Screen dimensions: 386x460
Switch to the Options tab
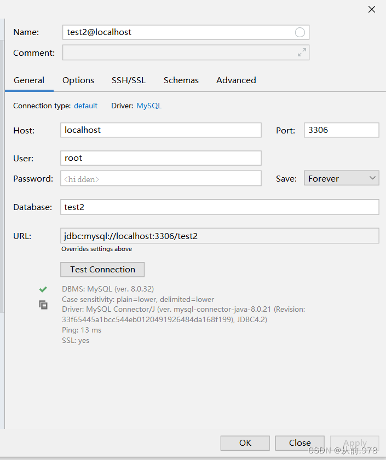tap(78, 80)
